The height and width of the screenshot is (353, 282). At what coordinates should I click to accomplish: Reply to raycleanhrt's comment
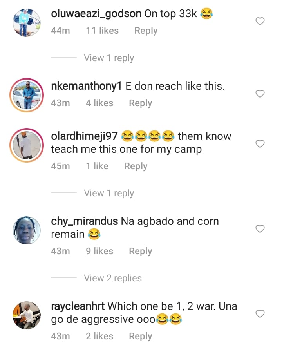click(x=140, y=336)
